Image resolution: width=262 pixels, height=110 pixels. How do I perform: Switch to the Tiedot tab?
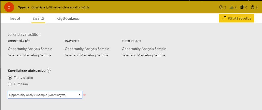point(15,18)
